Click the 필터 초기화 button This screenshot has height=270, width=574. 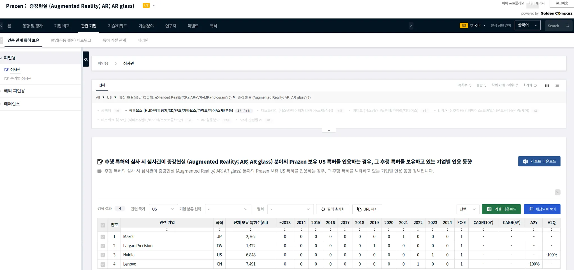[x=333, y=209]
